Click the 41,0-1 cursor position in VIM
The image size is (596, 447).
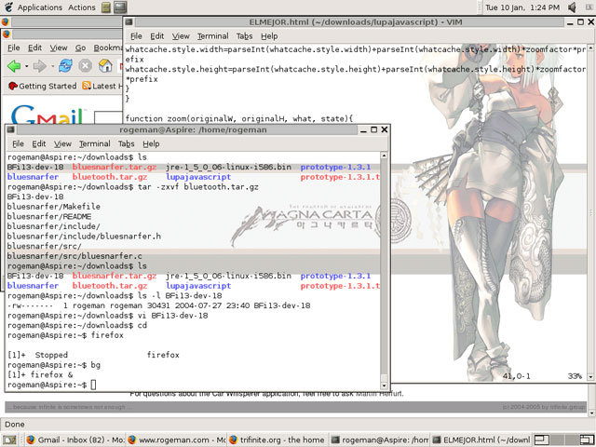tap(516, 376)
